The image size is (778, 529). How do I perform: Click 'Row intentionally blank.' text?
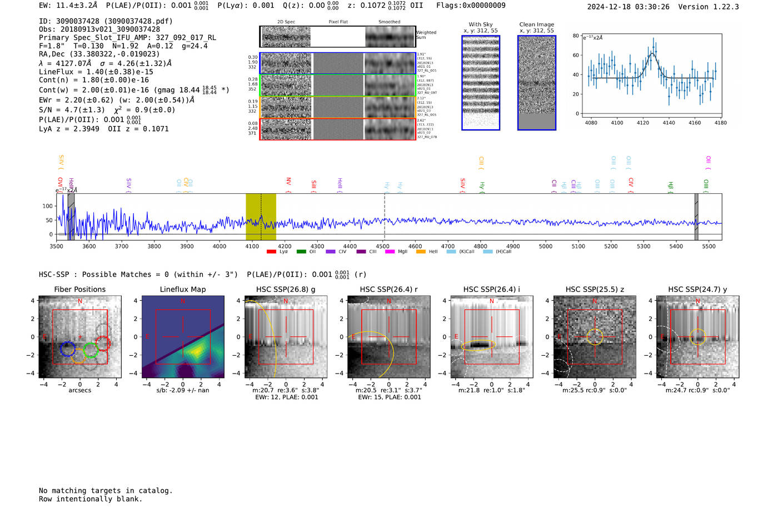coord(91,499)
